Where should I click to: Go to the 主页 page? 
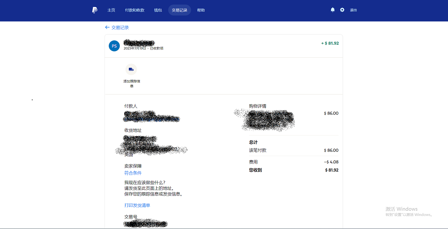point(111,10)
